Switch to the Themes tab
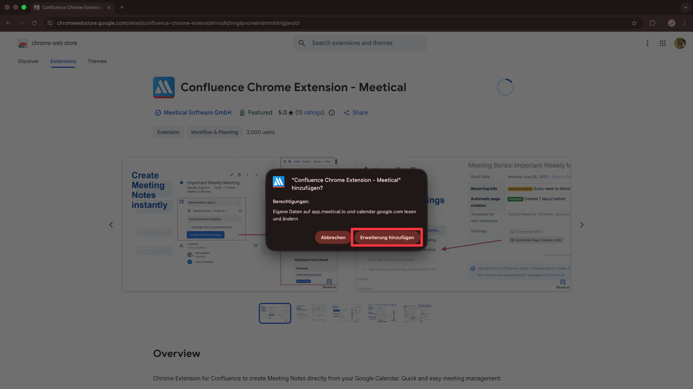Viewport: 693px width, 389px height. [x=97, y=61]
